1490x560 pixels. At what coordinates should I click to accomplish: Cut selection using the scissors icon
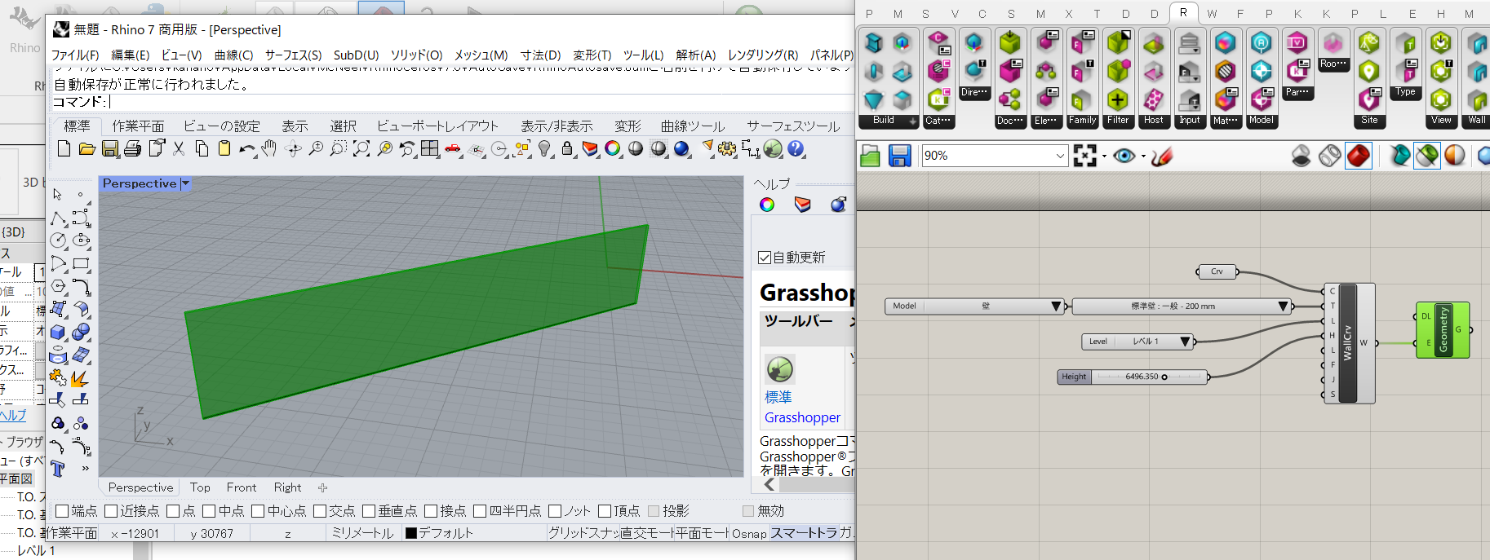coord(179,148)
